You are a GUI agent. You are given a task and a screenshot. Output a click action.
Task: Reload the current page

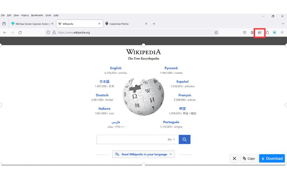tap(20, 33)
